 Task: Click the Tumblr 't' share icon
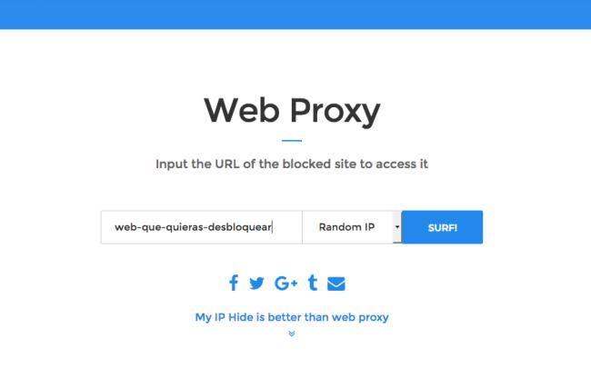point(313,283)
